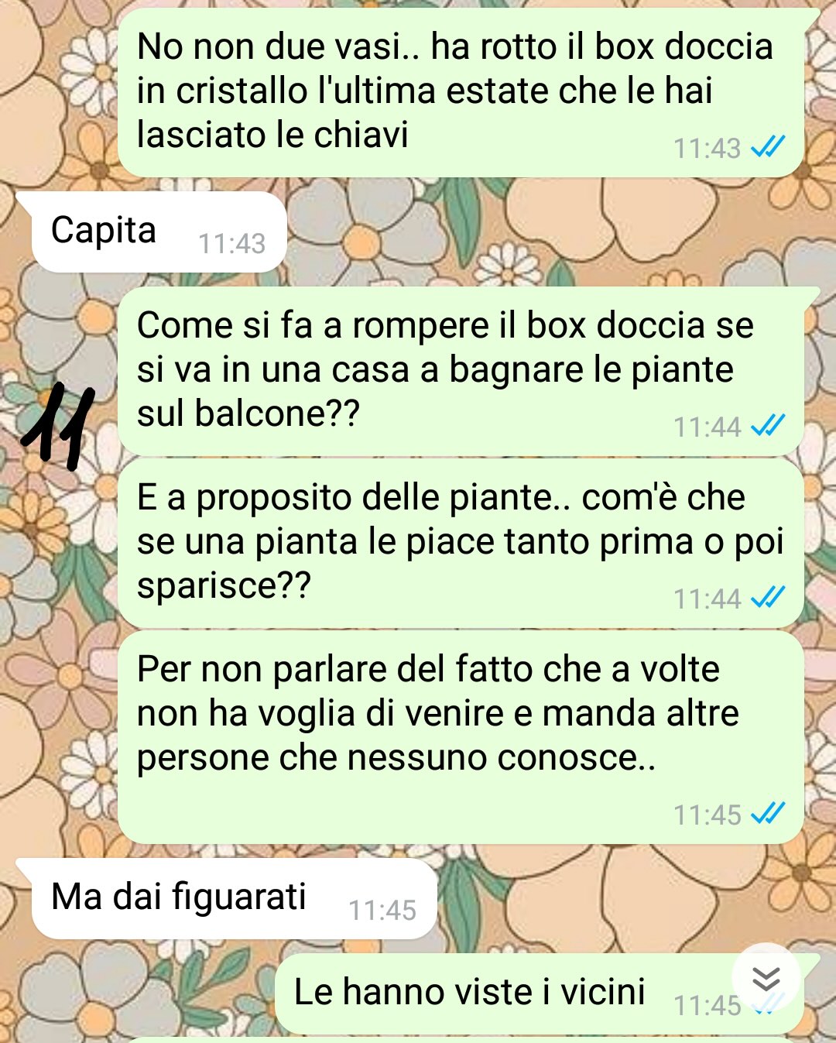Select message starting 'No non due vasi..'
The width and height of the screenshot is (836, 1043).
461,92
